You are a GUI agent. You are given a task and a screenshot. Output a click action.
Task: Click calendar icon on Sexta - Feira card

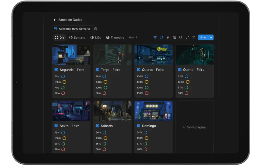click(56, 126)
